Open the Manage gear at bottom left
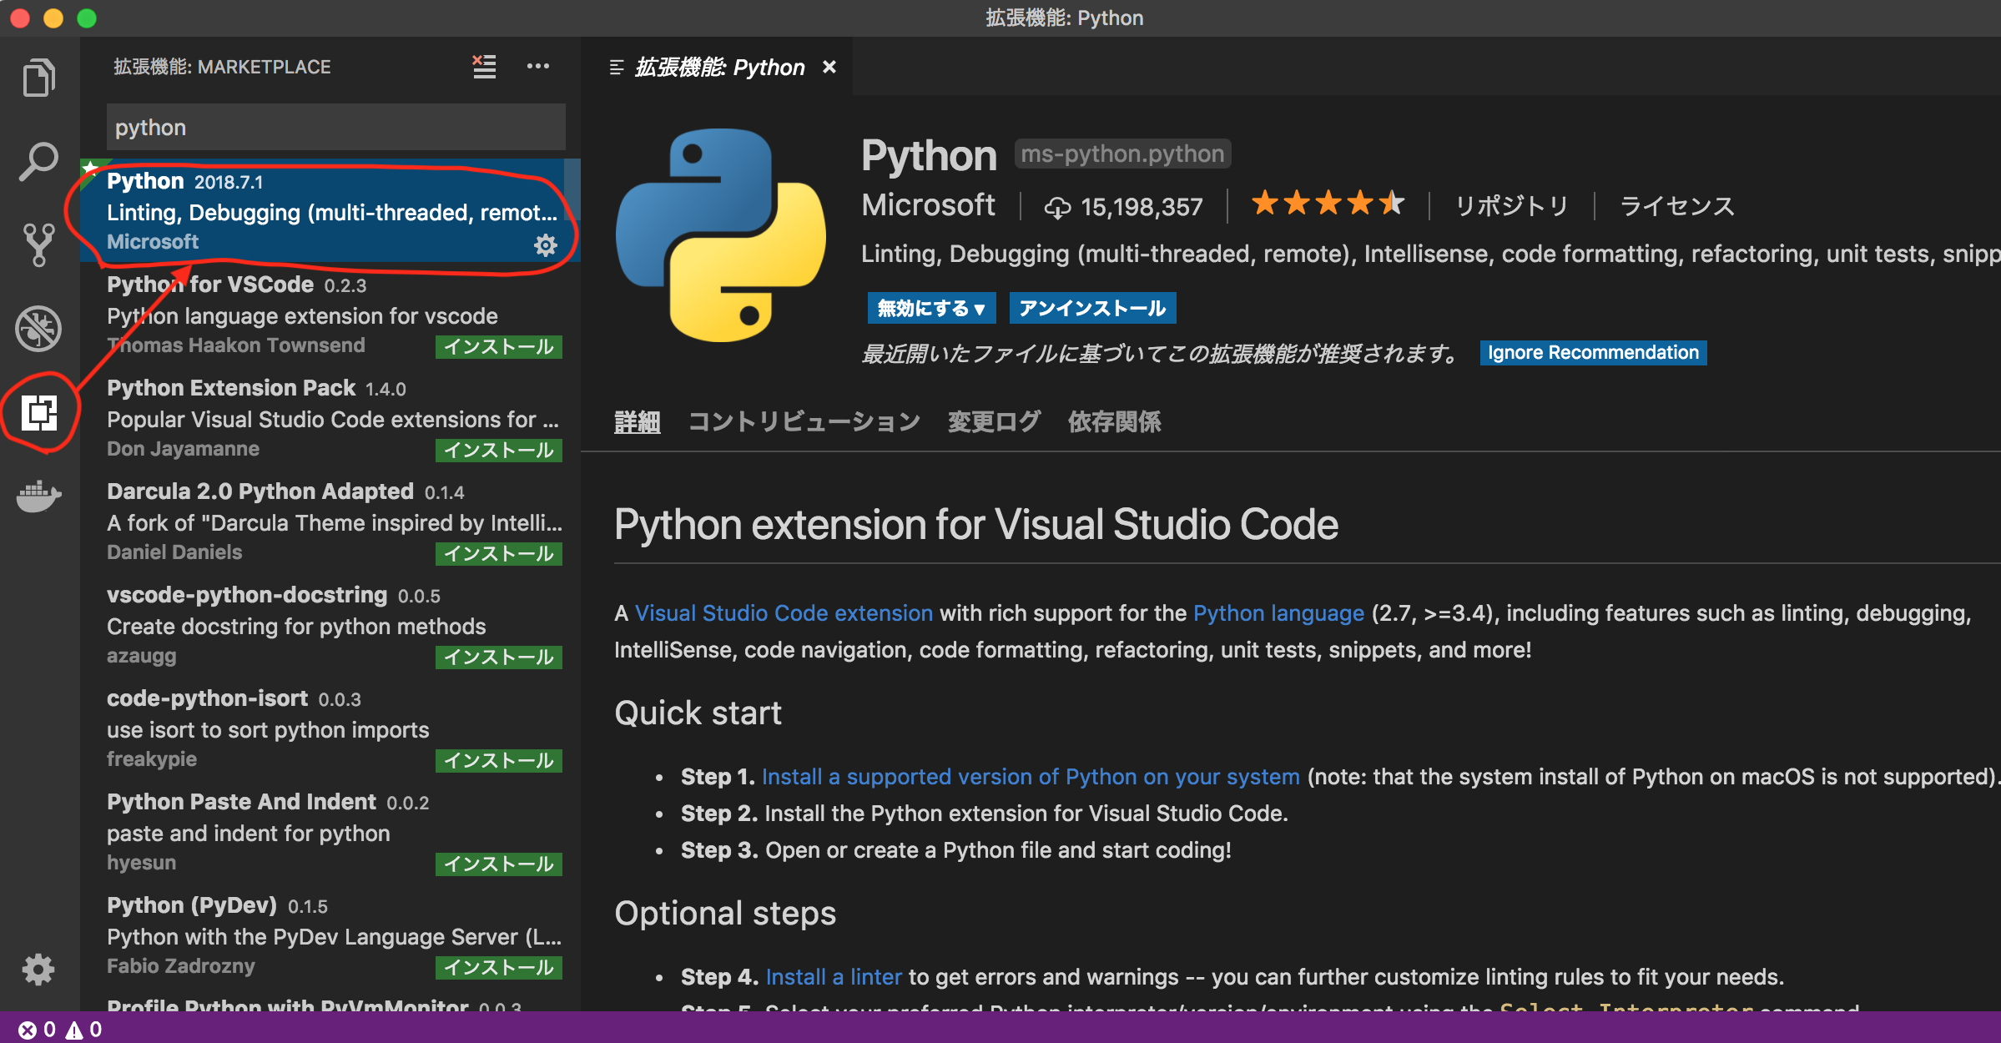2001x1043 pixels. (x=38, y=970)
